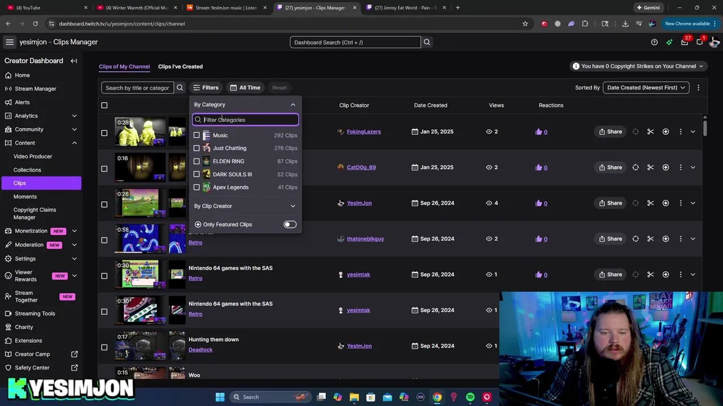Expand the FokingLazers clip row details

coord(693,132)
